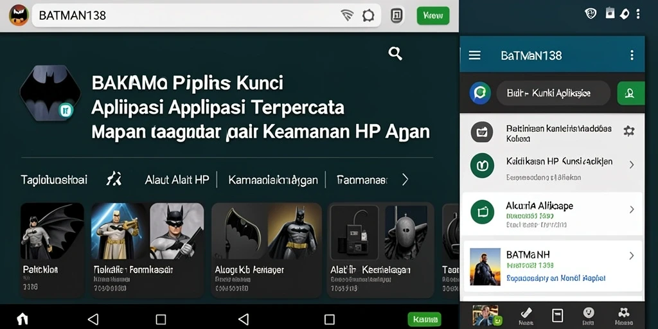The height and width of the screenshot is (329, 658).
Task: Tap the home icon in navigation bar
Action: [22, 319]
